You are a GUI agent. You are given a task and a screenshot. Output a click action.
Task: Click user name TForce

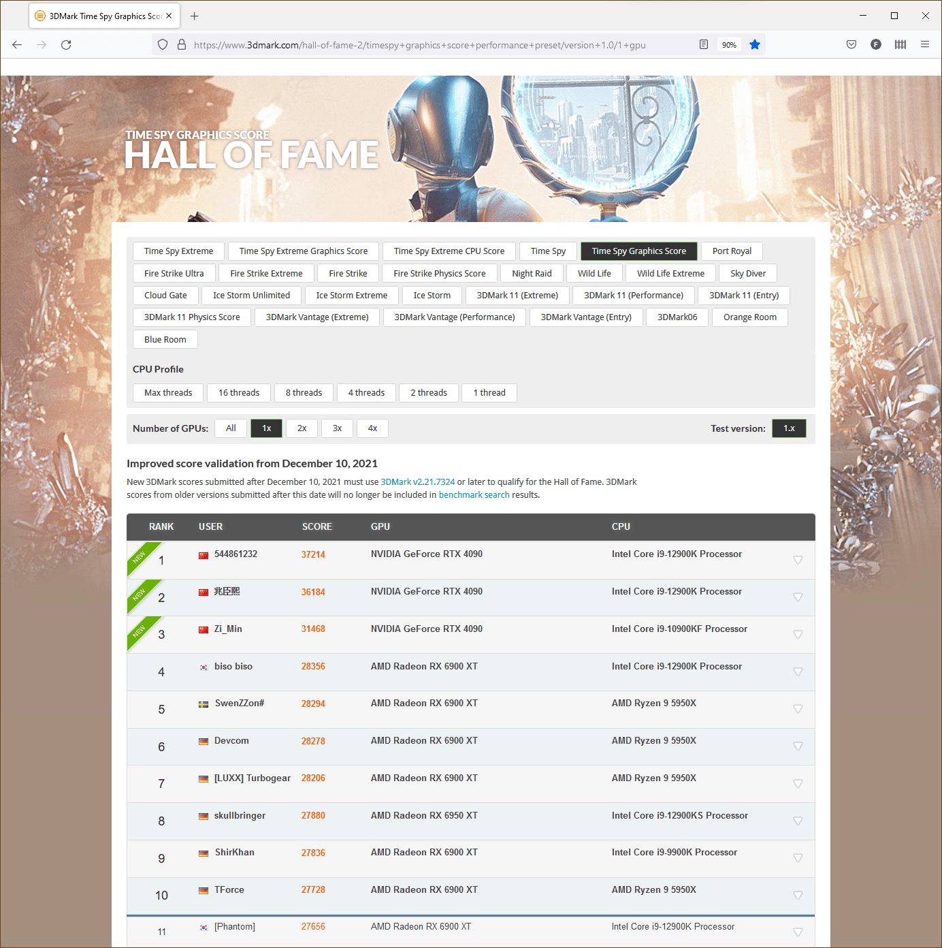pyautogui.click(x=229, y=890)
